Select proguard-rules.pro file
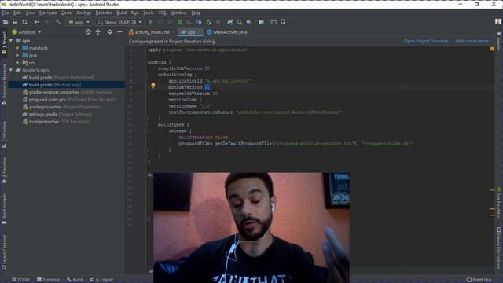Screen dimensions: 503x283 (68, 100)
